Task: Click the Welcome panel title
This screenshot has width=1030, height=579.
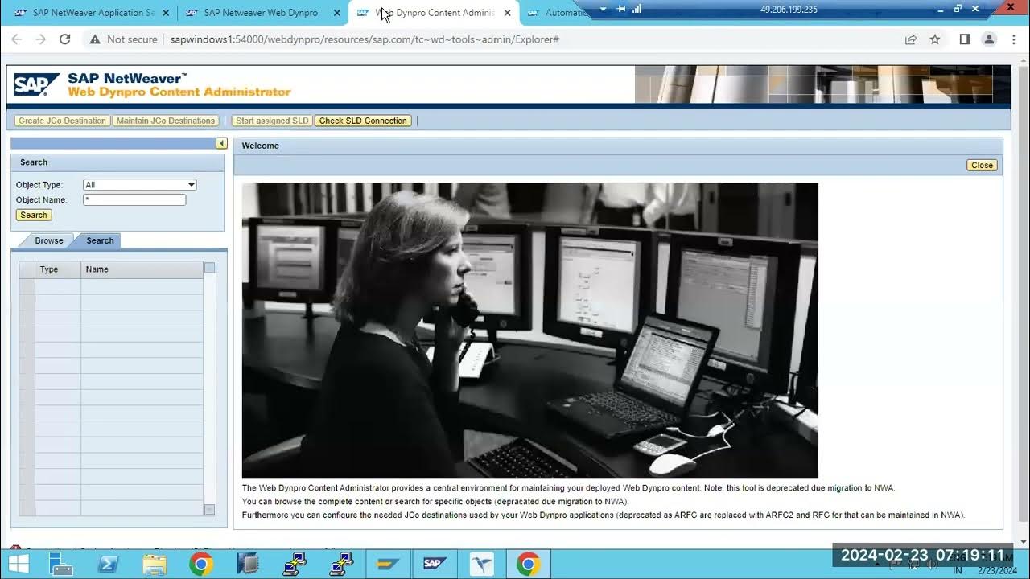Action: coord(260,146)
